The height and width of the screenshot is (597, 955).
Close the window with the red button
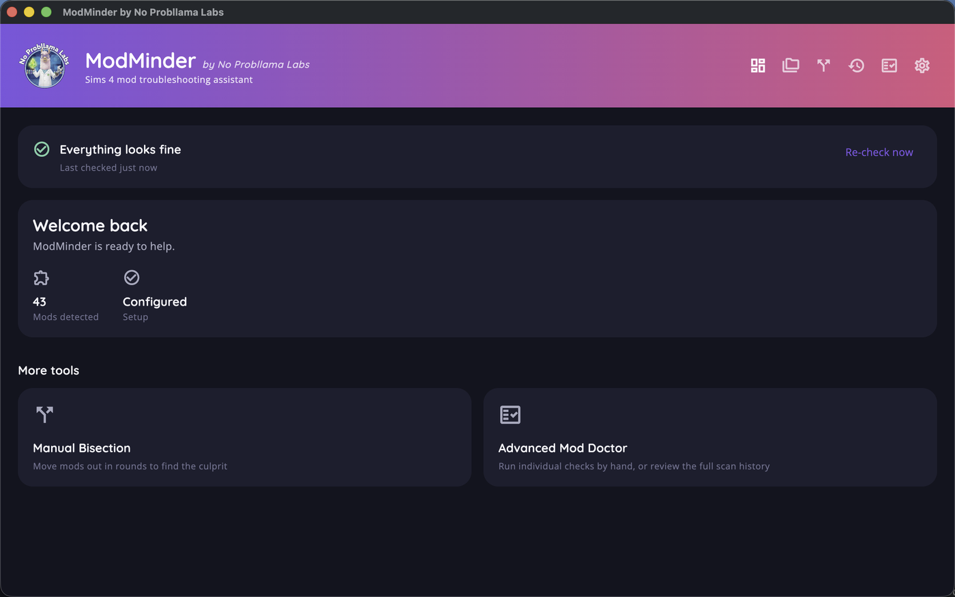pyautogui.click(x=12, y=12)
